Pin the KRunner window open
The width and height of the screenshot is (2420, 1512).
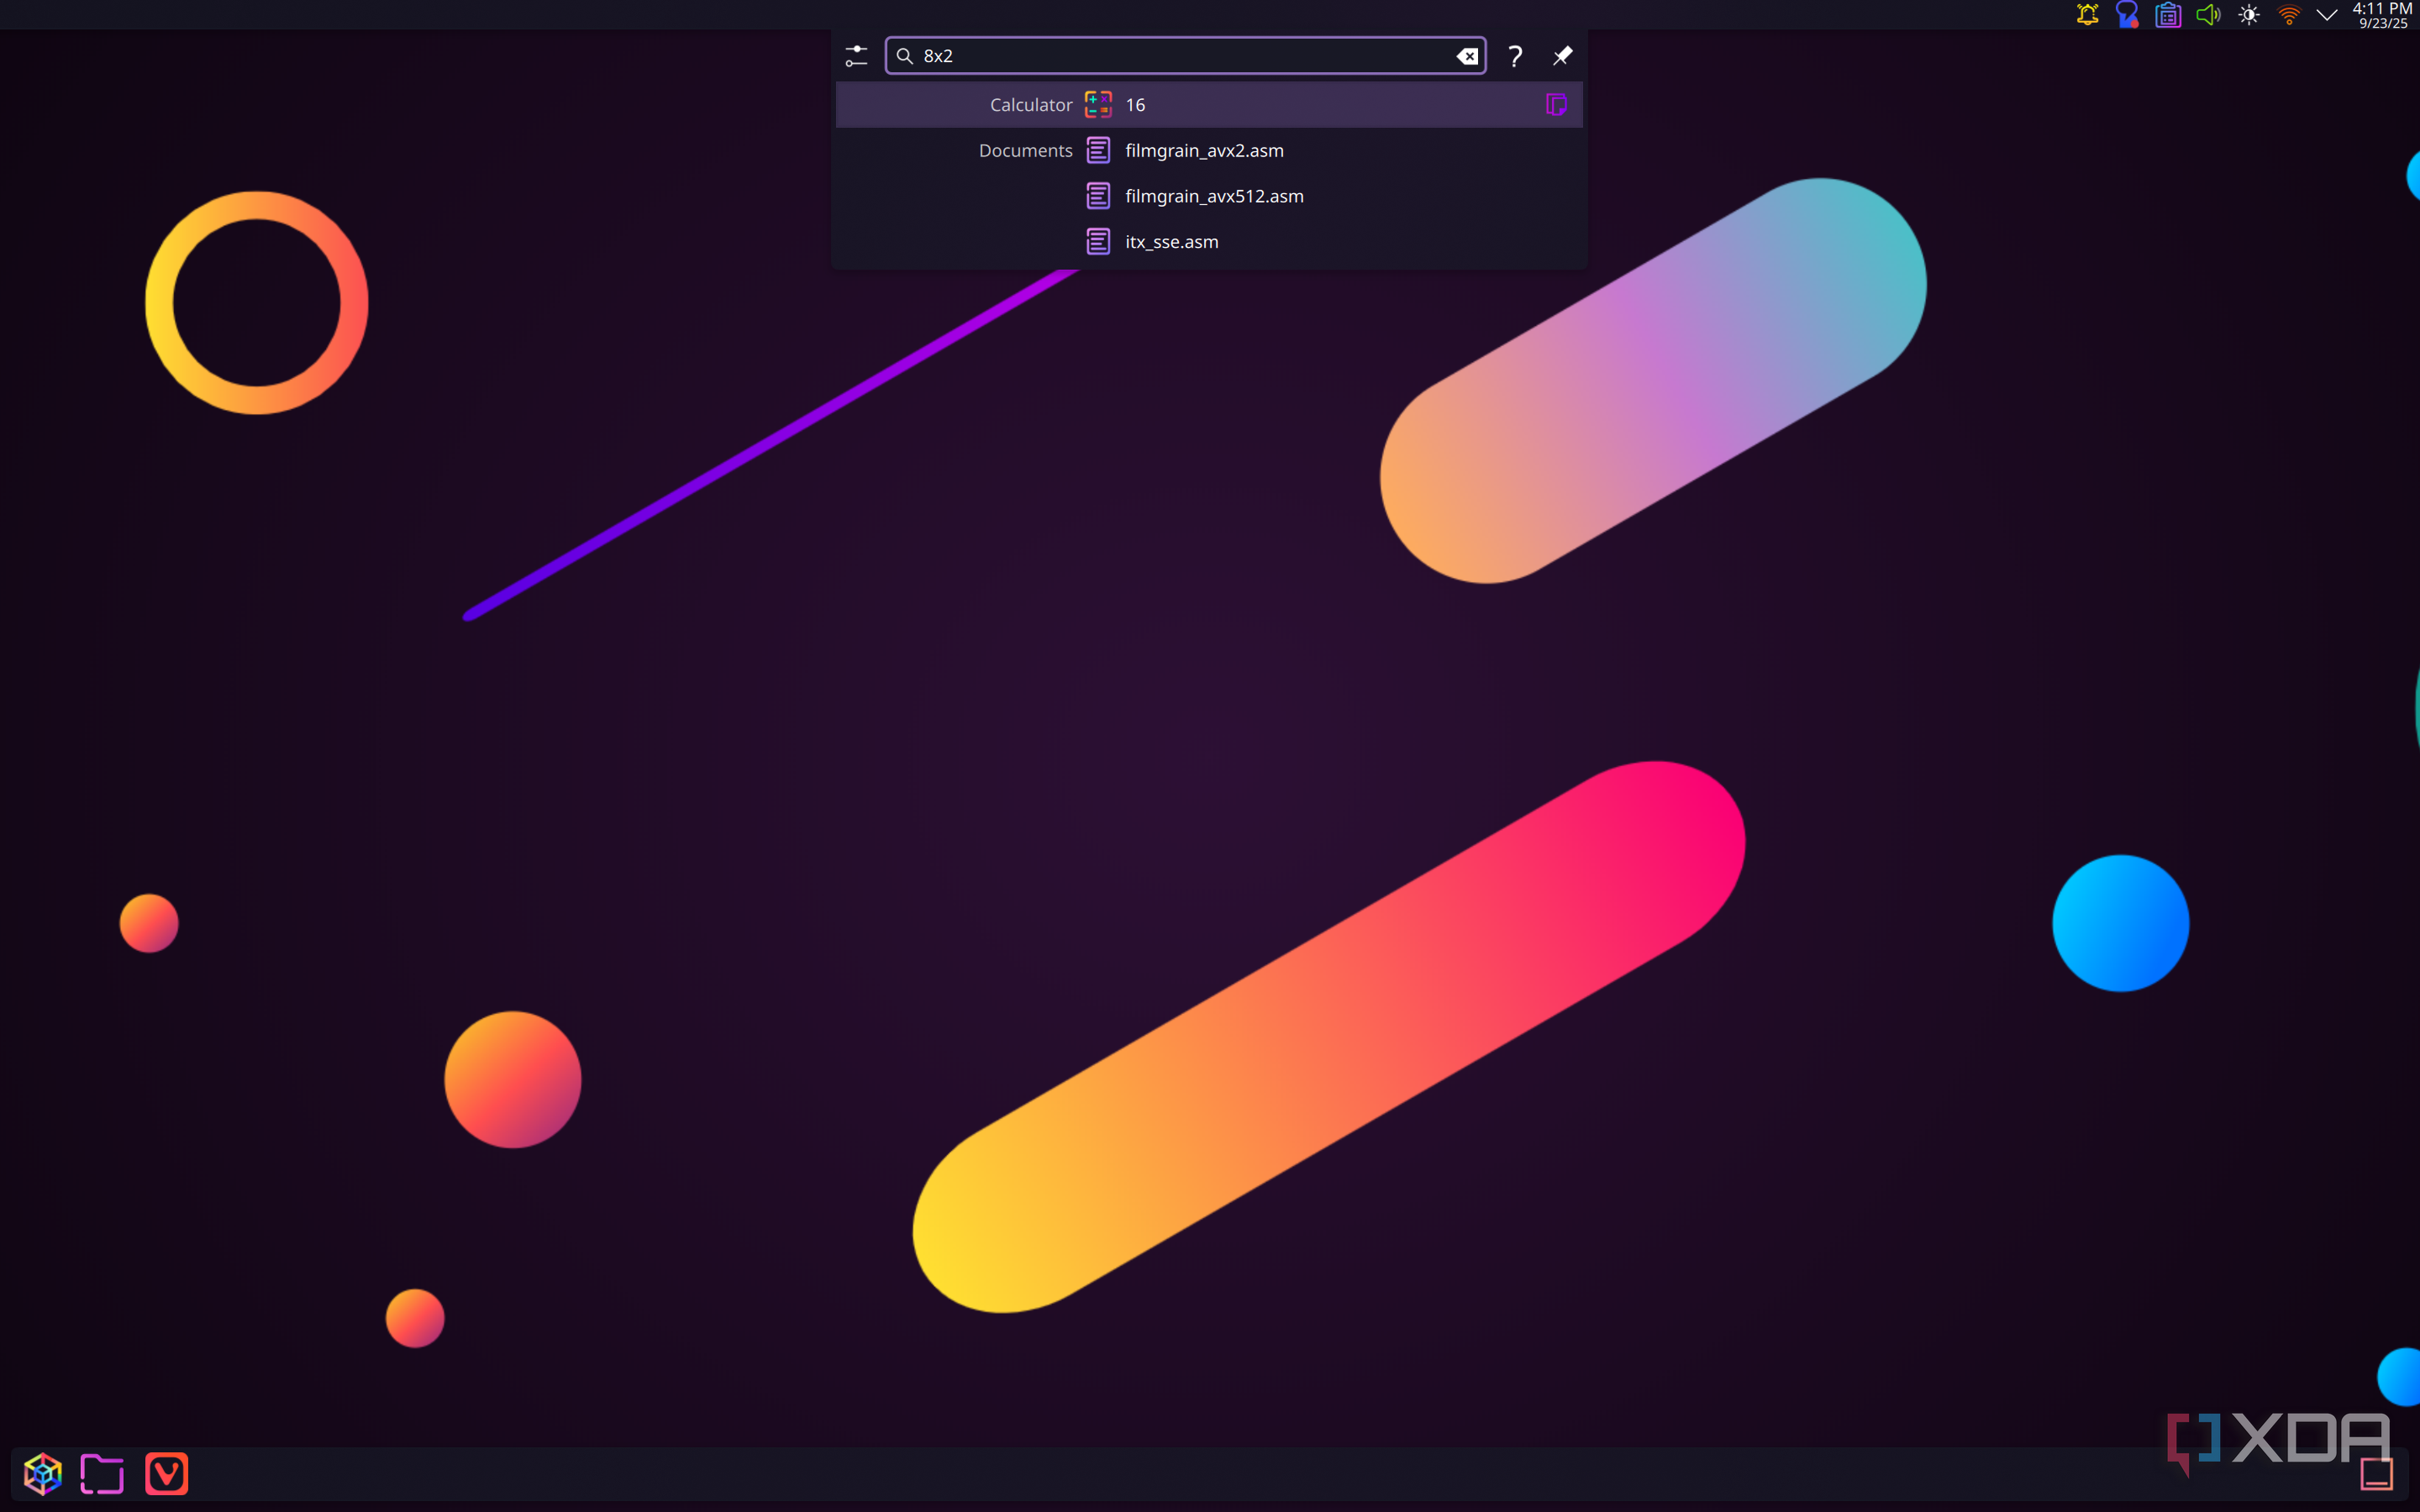tap(1562, 56)
